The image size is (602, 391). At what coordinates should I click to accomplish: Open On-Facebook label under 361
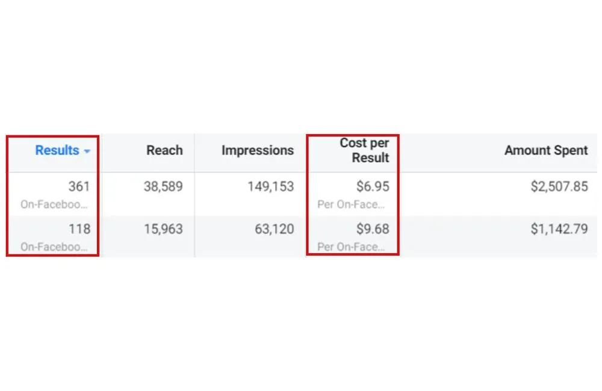coord(54,205)
